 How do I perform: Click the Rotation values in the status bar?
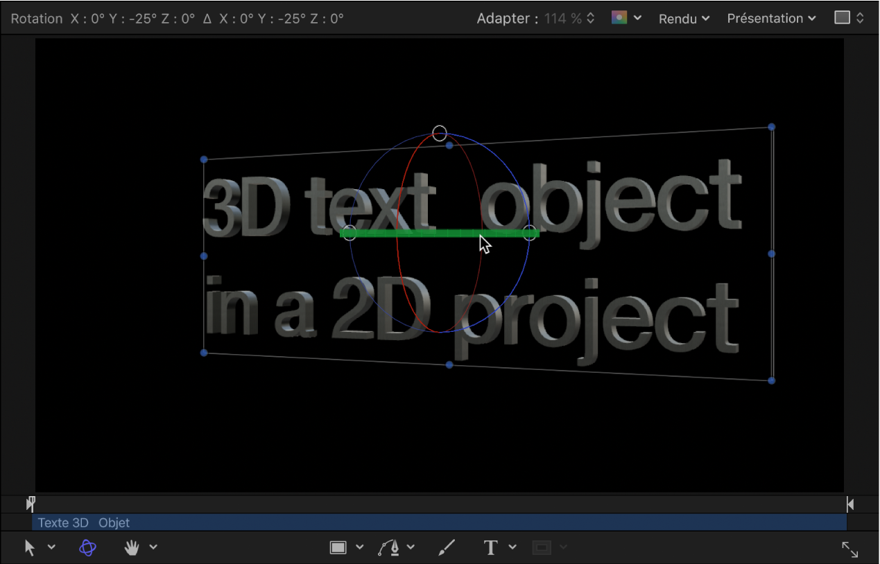[x=173, y=18]
